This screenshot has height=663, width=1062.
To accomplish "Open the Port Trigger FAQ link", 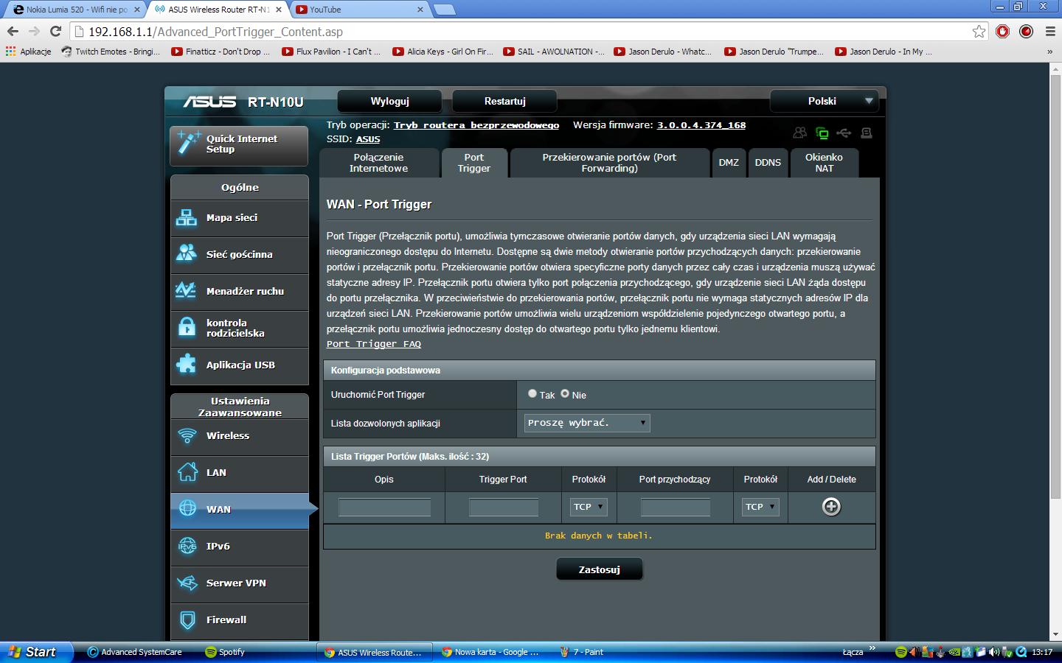I will pyautogui.click(x=374, y=344).
